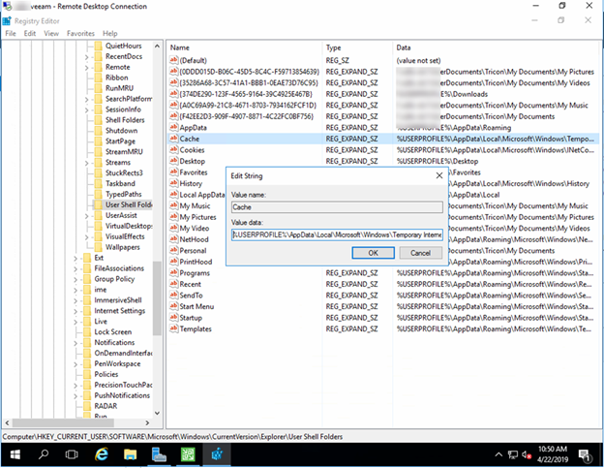Screen dimensions: 604x468
Task: Select the Cache value icon
Action: tap(173, 139)
